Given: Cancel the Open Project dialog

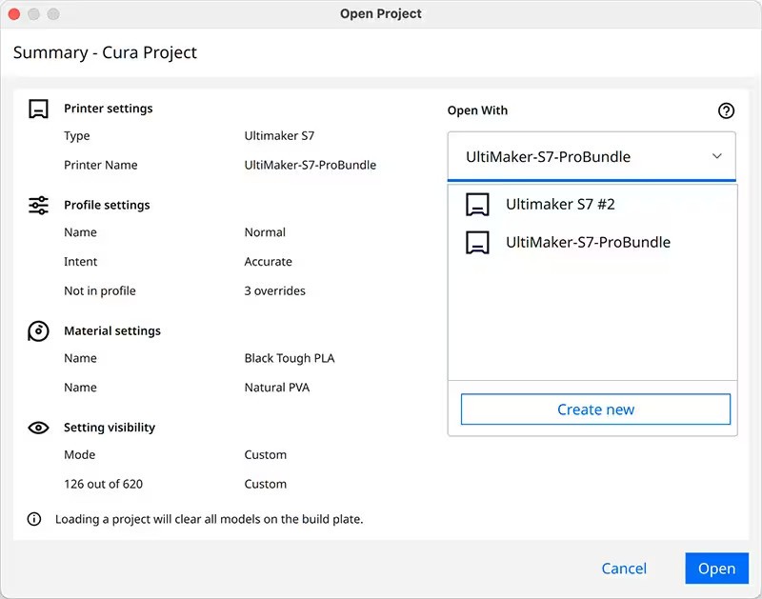Looking at the screenshot, I should 624,569.
